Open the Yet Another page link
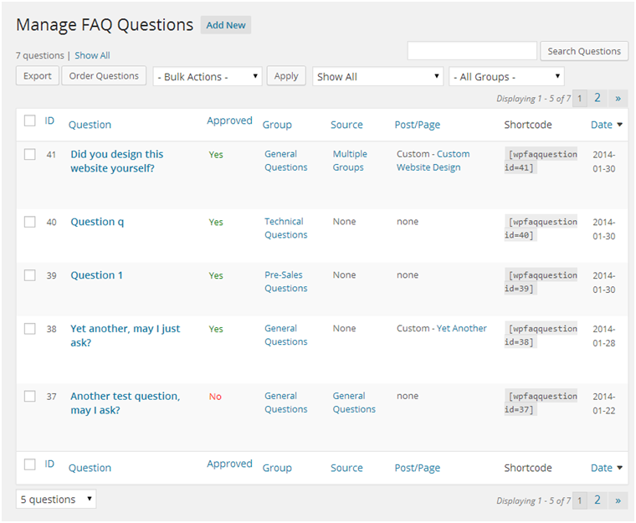 (x=462, y=328)
